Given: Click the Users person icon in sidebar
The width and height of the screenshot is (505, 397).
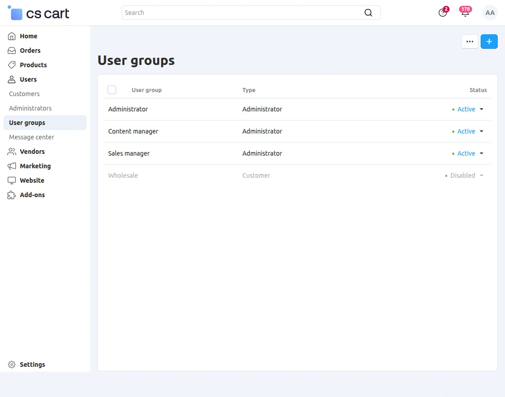Looking at the screenshot, I should 12,79.
